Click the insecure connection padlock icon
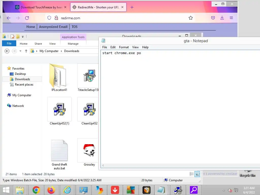The image size is (260, 195). [x=56, y=18]
